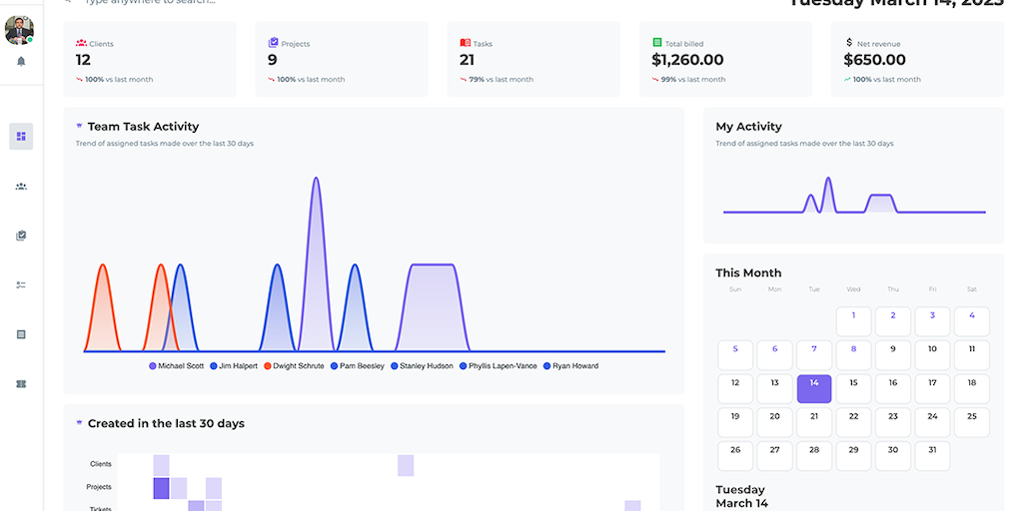
Task: Toggle Michael Scott series in chart legend
Action: point(176,366)
